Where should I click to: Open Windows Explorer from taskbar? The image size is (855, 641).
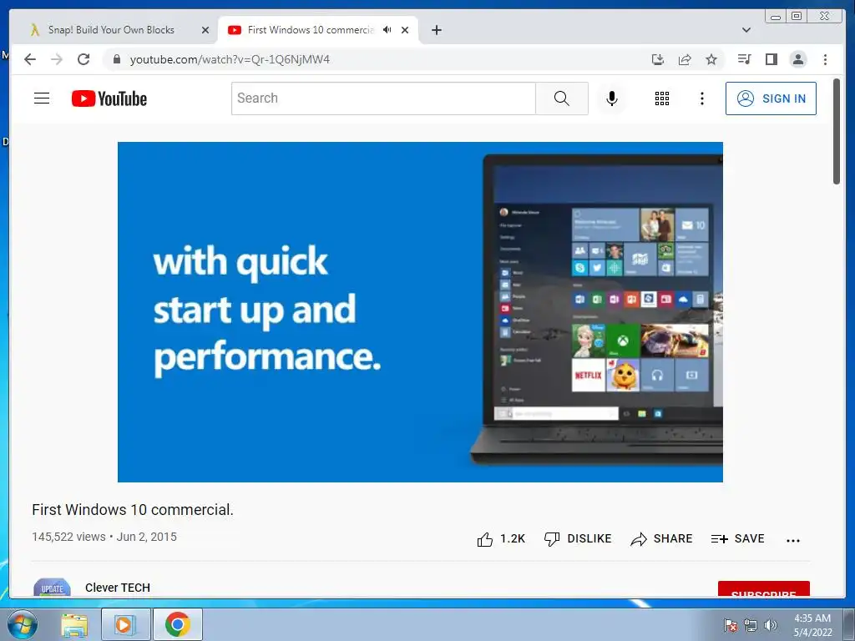click(74, 624)
